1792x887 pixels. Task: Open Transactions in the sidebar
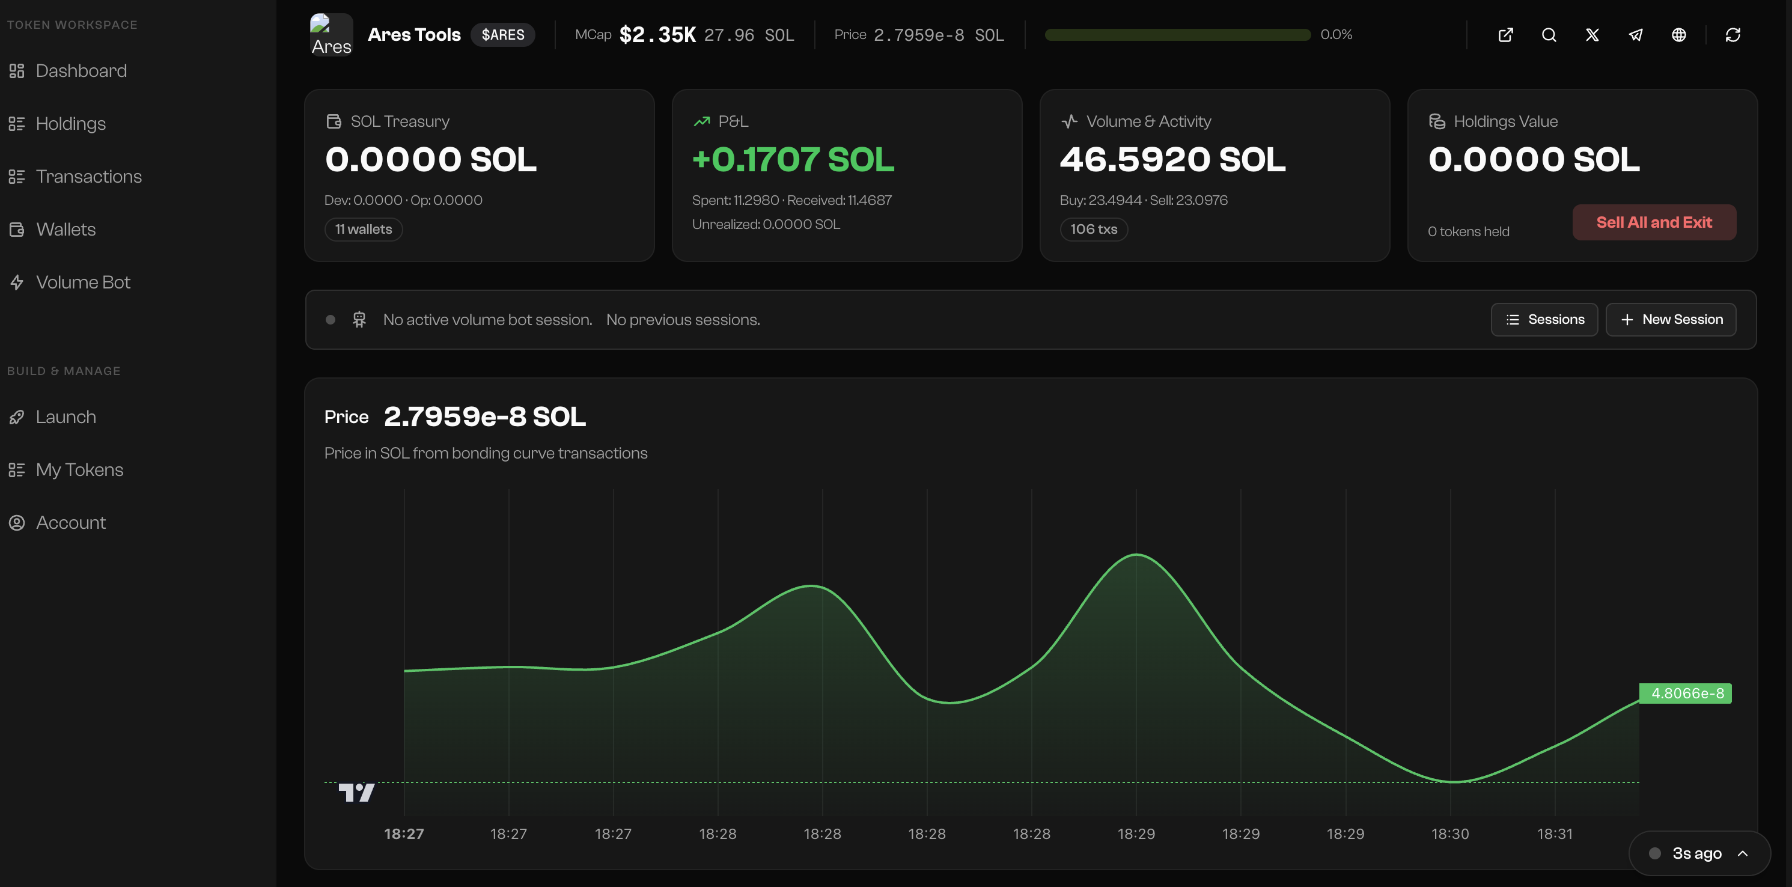(x=89, y=177)
